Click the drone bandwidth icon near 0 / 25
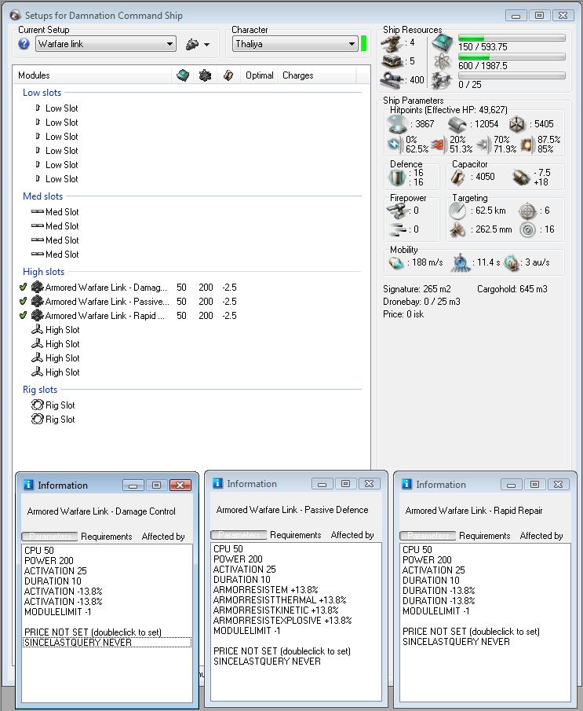Viewport: 583px width, 711px height. coord(442,81)
